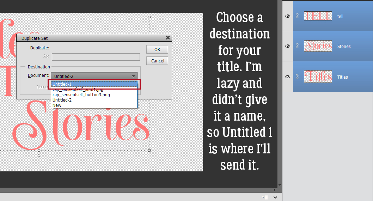Select the Titles layer thumbnail

[x=318, y=77]
